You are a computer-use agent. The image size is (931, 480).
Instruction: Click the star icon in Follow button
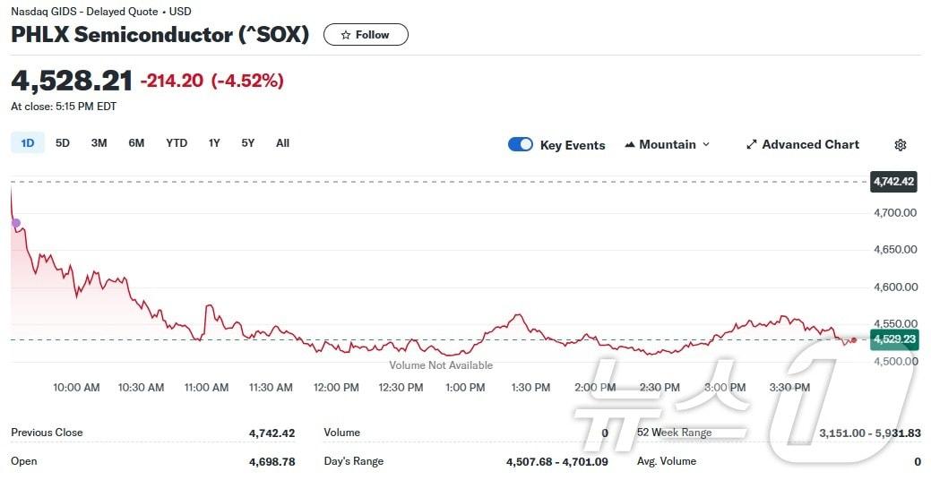pos(346,35)
